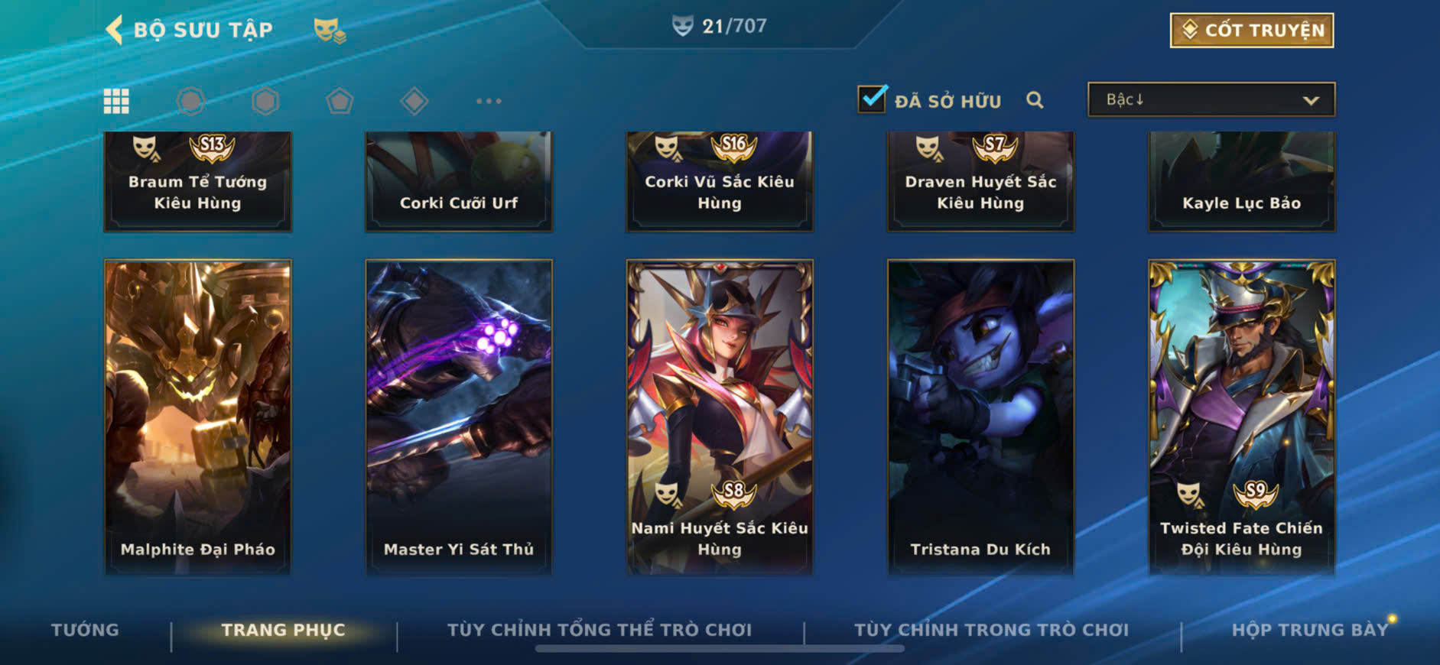Filter skins by the hexagon rarity icon
This screenshot has height=665, width=1440.
(265, 101)
